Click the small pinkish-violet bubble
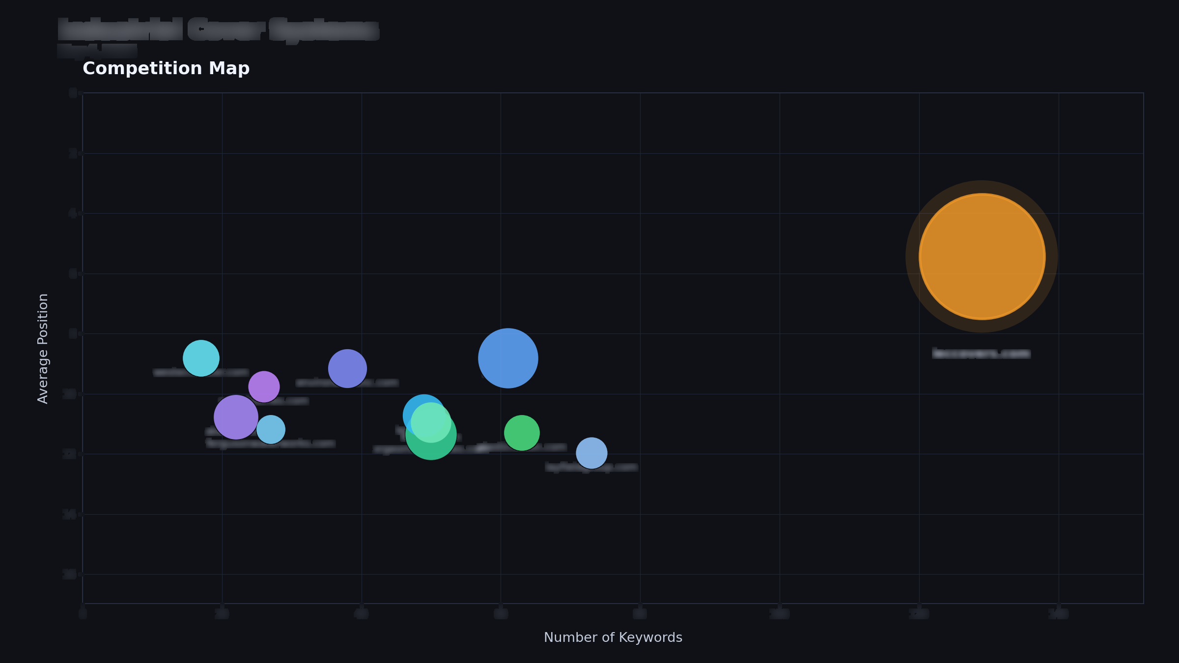The width and height of the screenshot is (1179, 663). point(264,387)
